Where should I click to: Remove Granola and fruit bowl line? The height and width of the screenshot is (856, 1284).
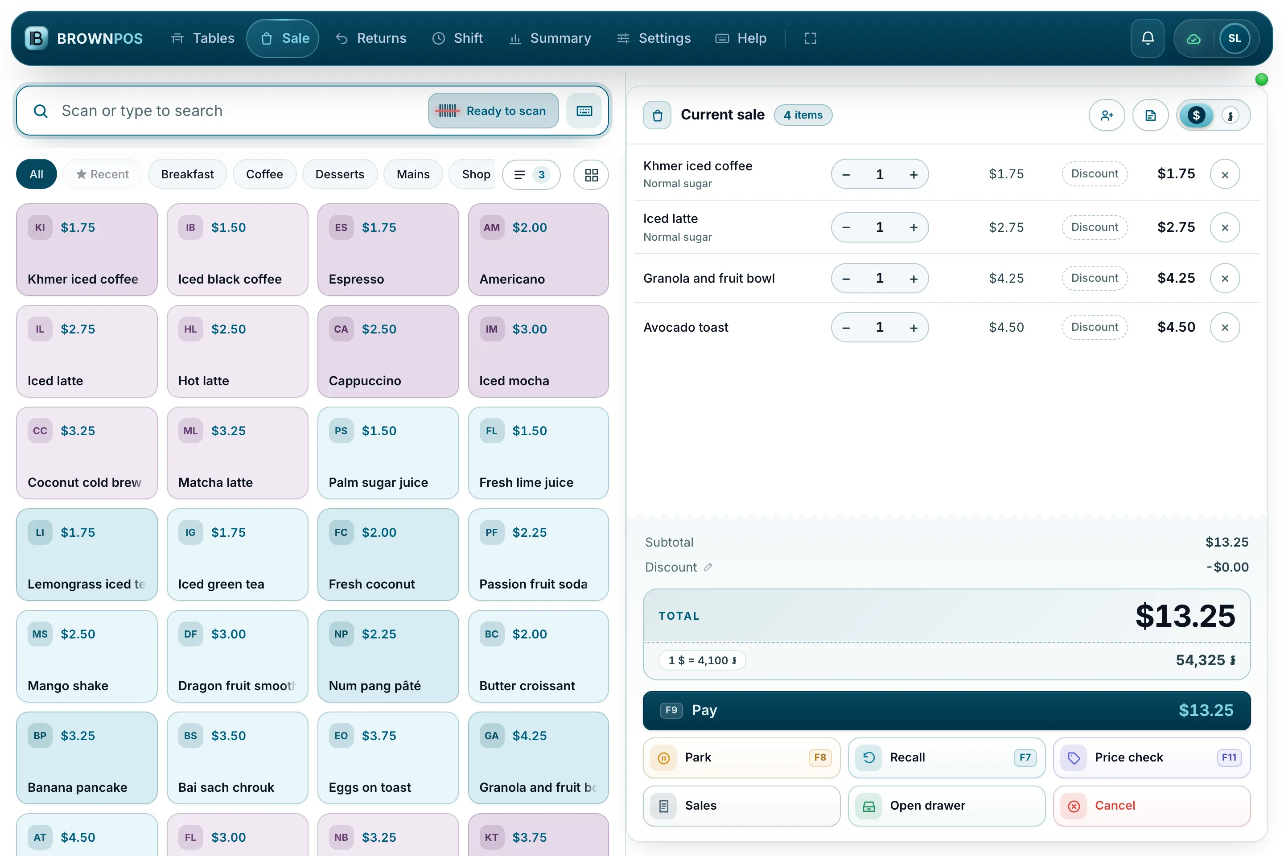click(x=1225, y=278)
